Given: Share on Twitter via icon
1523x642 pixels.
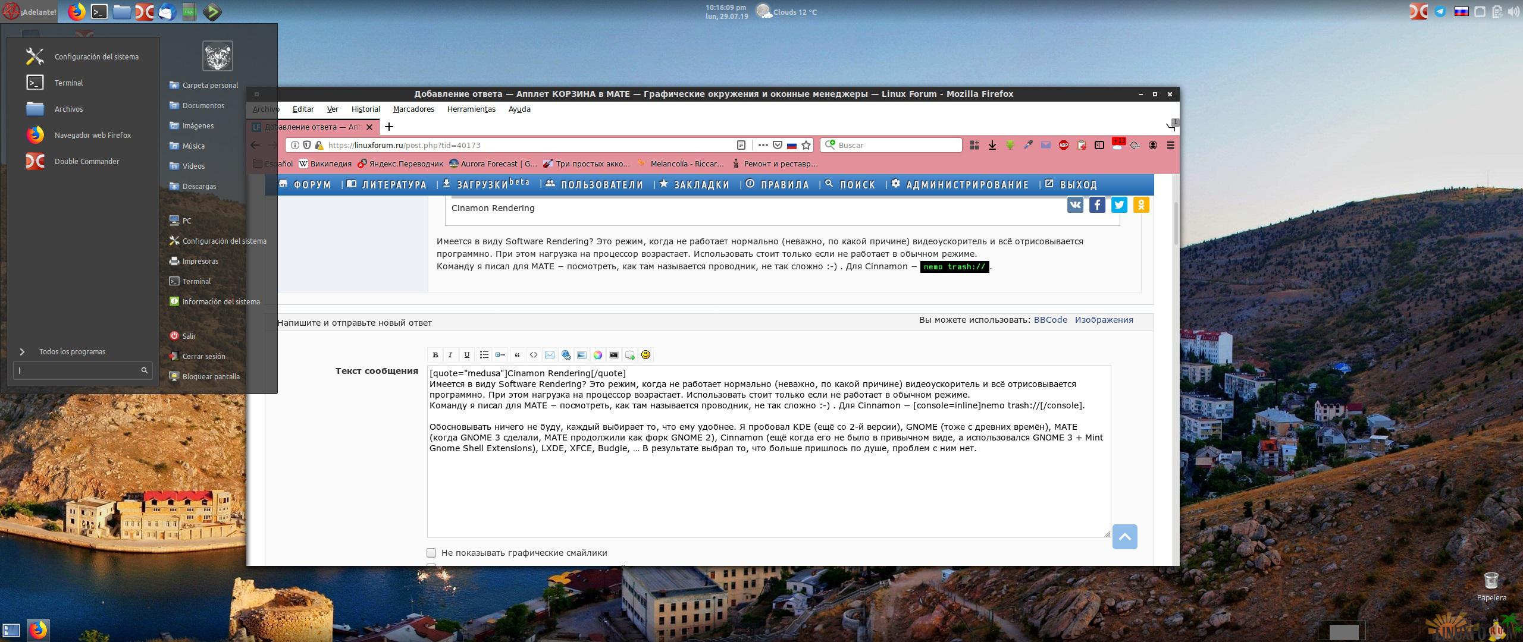Looking at the screenshot, I should click(1119, 205).
